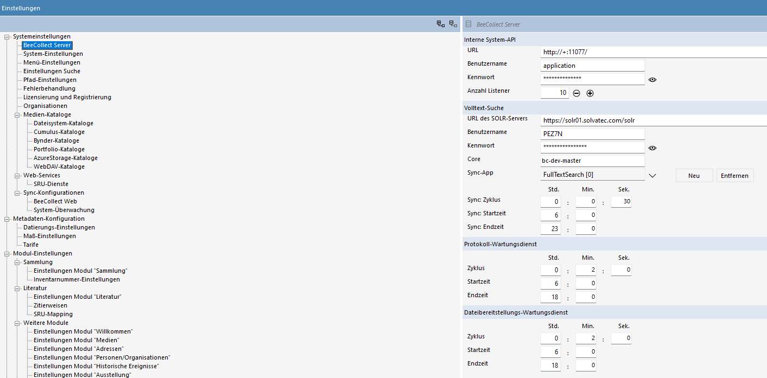
Task: Collapse the Systemeinstellungen root node
Action: click(7, 37)
